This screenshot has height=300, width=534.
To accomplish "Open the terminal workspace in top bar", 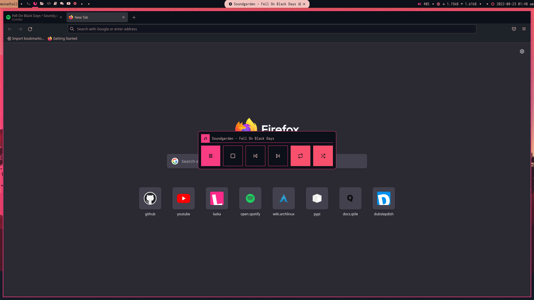I will 28,4.
